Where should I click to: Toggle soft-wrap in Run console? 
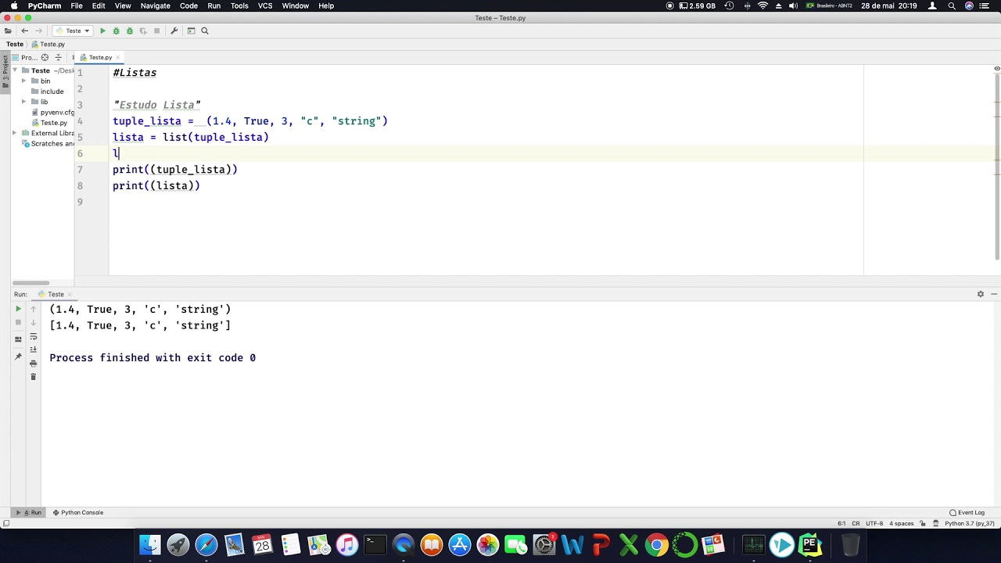point(33,336)
